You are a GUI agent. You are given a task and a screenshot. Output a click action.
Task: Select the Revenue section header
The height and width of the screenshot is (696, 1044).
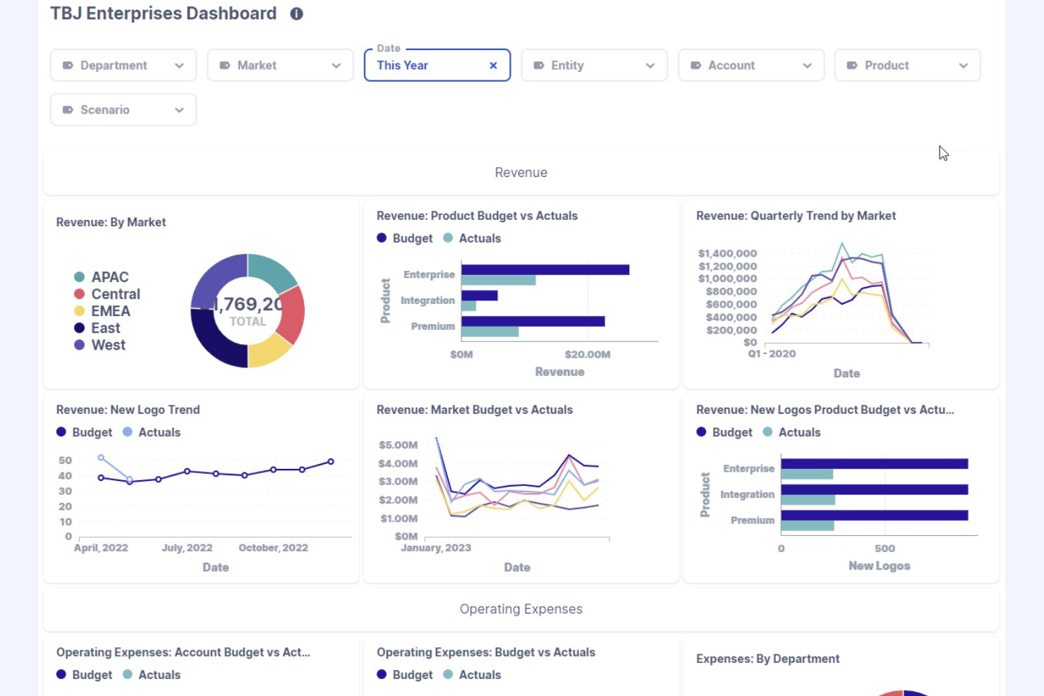pos(521,172)
